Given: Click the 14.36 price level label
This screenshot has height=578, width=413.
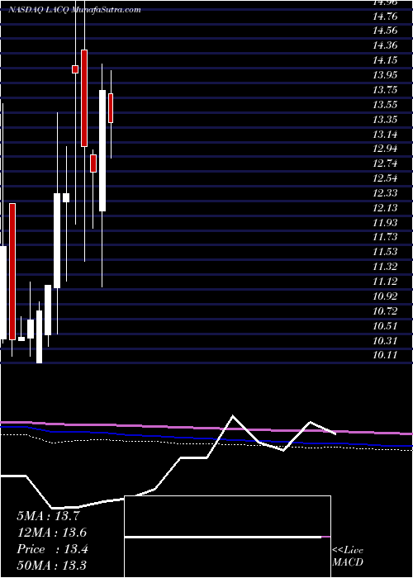Looking at the screenshot, I should pos(385,45).
